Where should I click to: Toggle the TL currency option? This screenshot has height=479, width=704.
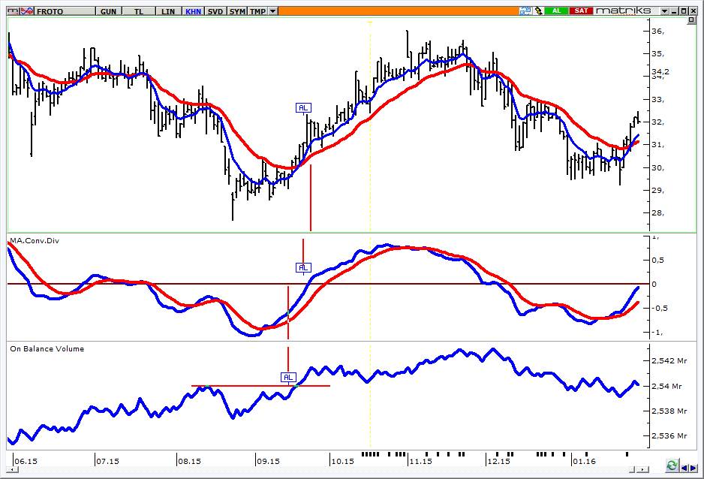coord(139,11)
